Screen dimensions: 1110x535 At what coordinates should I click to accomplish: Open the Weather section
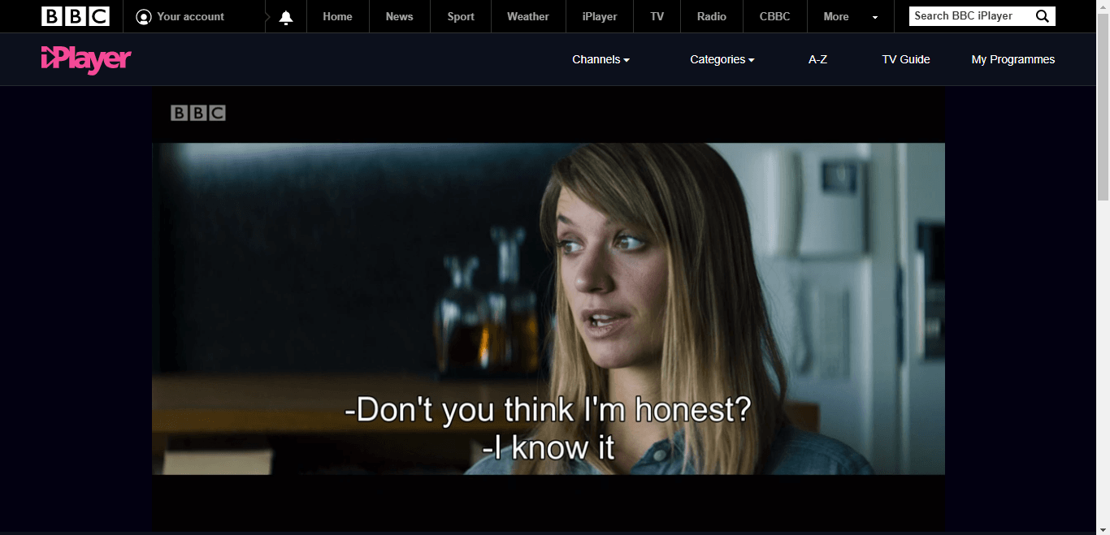click(x=528, y=16)
